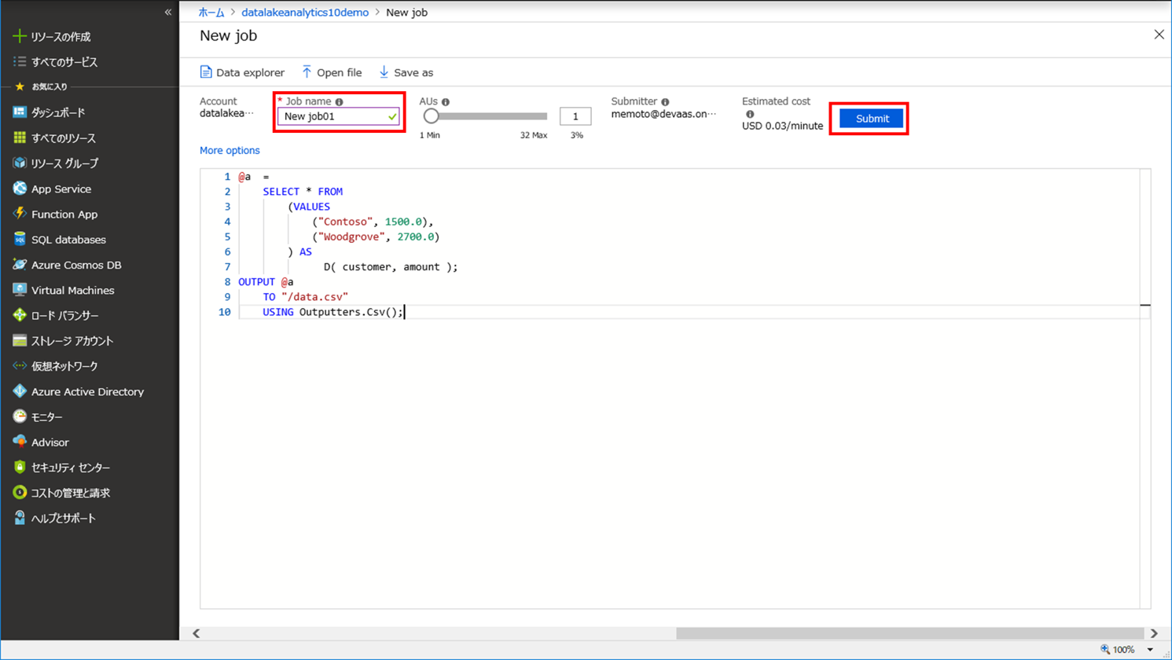Open セキュリティ センター shield icon
The image size is (1172, 660).
pyautogui.click(x=20, y=467)
